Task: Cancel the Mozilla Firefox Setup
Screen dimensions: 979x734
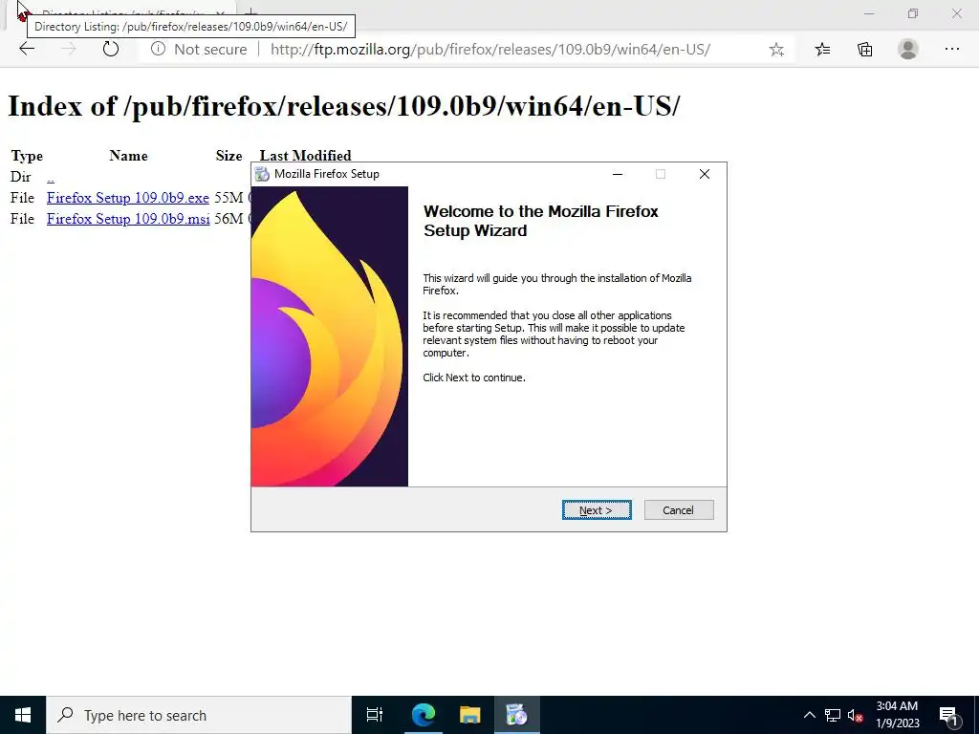Action: (678, 510)
